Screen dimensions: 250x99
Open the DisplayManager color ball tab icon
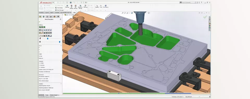point(54,17)
